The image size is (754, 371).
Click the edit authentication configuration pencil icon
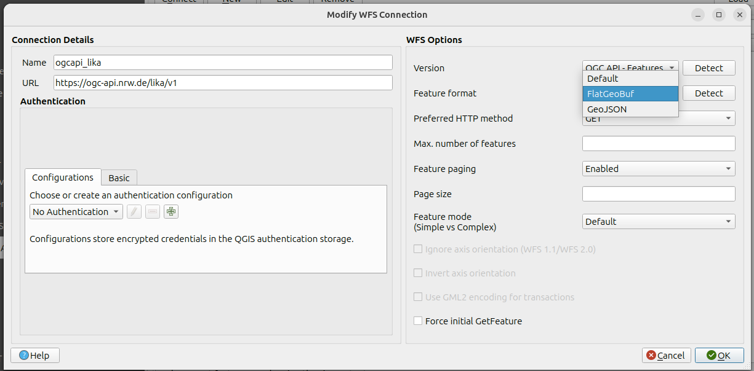pos(134,212)
